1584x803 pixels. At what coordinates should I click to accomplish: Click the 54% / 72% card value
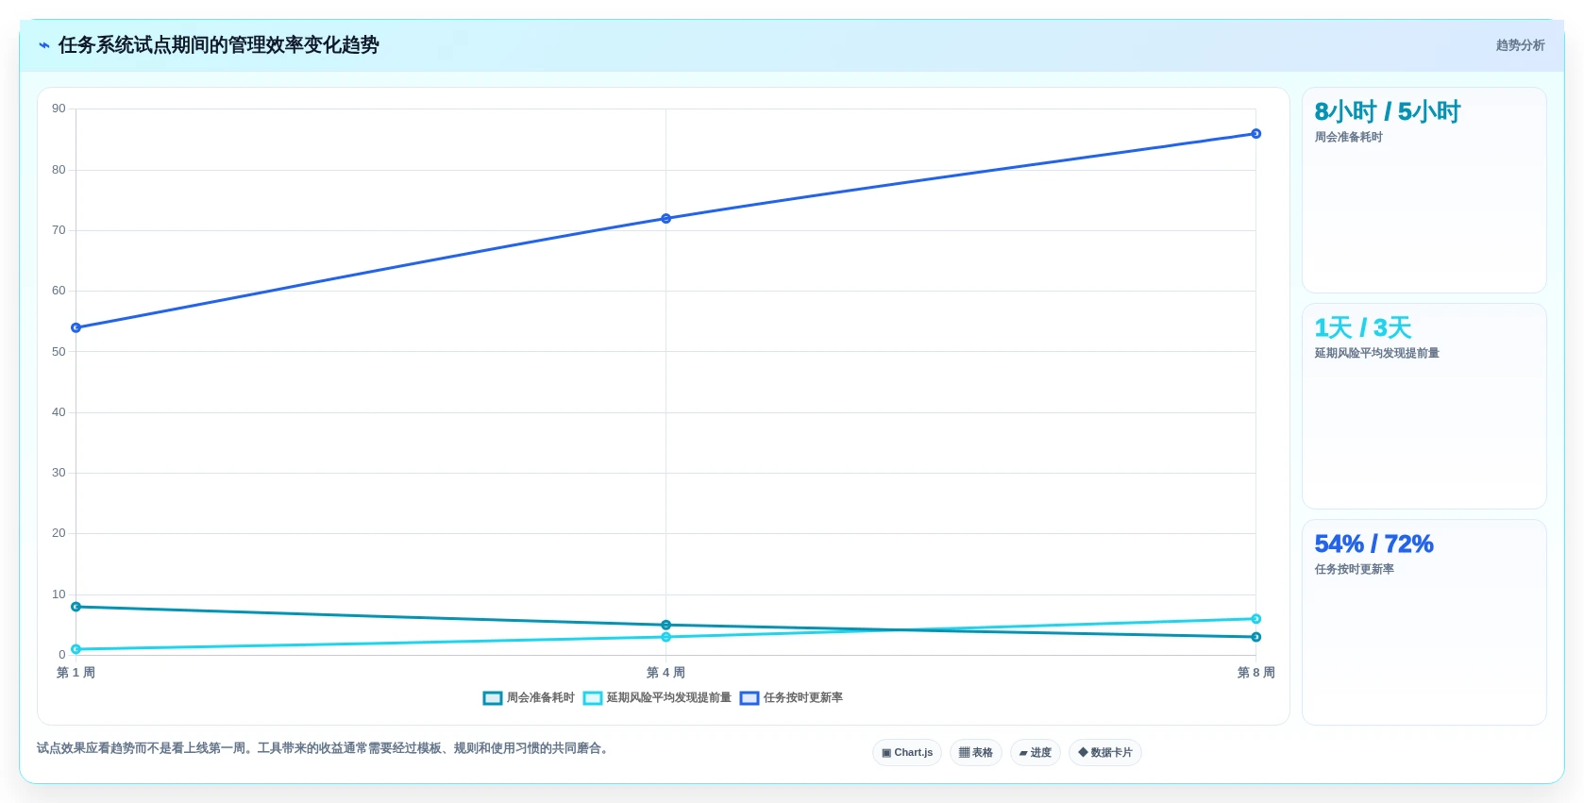tap(1373, 544)
